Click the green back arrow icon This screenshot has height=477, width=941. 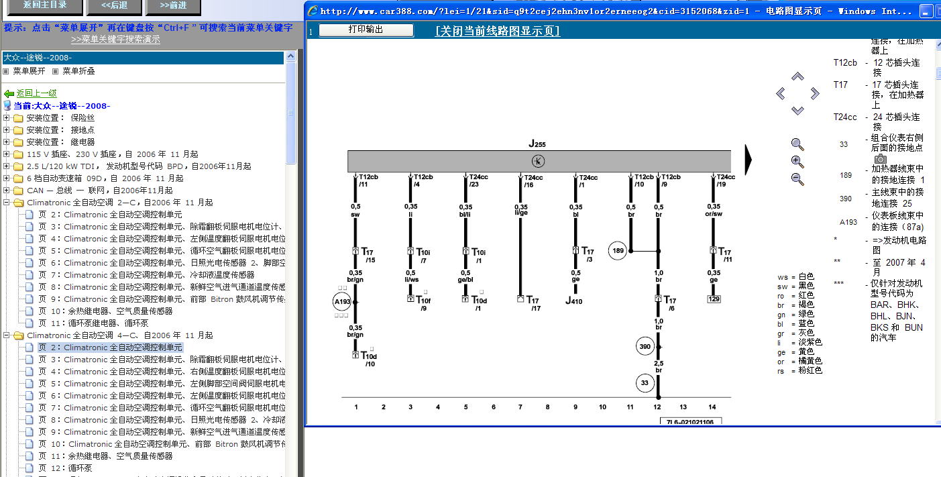pyautogui.click(x=9, y=94)
